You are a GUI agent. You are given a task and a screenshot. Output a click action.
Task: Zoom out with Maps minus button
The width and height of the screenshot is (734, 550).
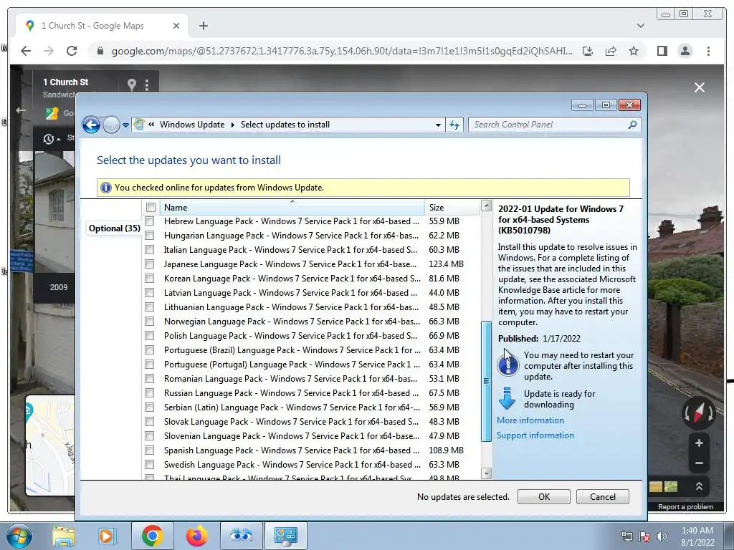point(699,463)
